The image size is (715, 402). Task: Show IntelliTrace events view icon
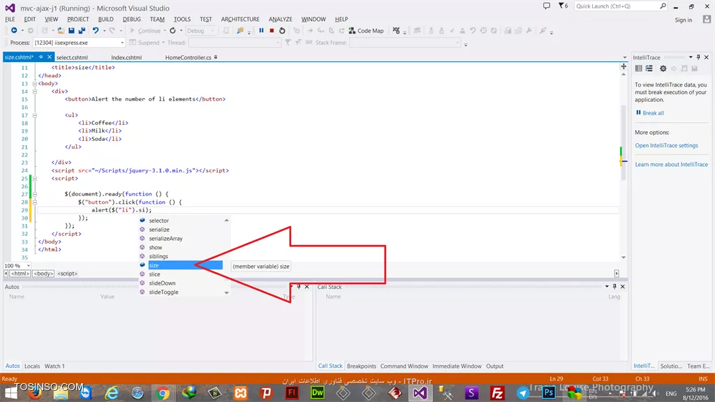[638, 68]
